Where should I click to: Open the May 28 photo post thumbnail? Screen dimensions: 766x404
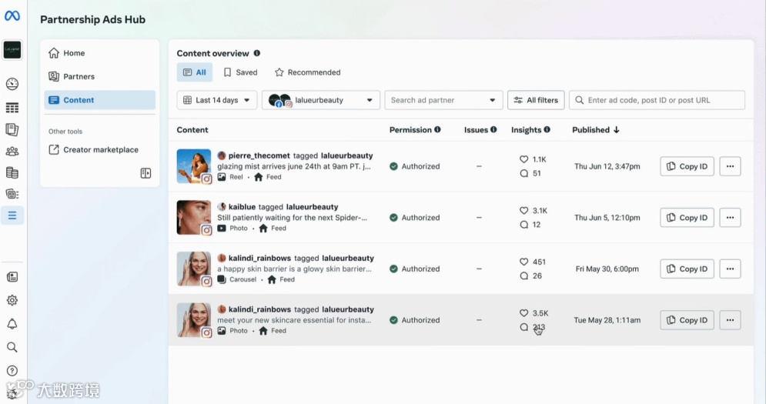[x=194, y=320]
